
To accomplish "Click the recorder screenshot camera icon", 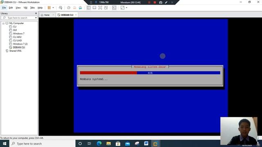I will click(x=160, y=2).
